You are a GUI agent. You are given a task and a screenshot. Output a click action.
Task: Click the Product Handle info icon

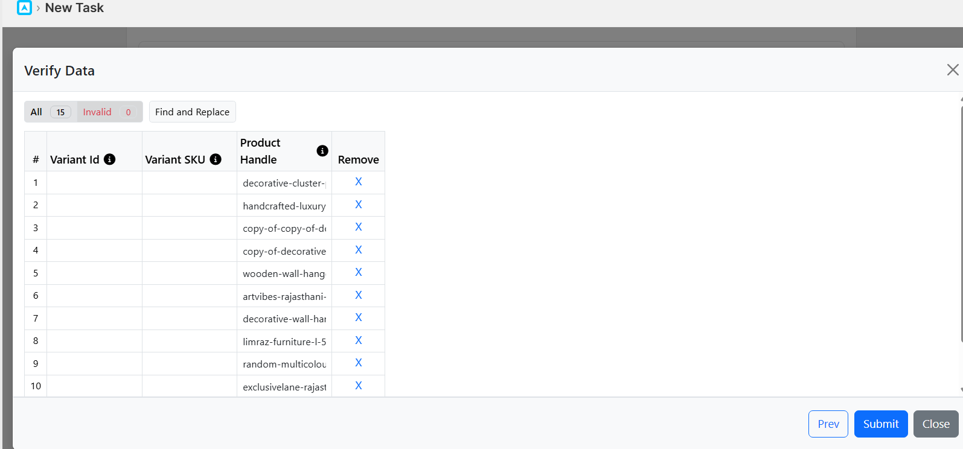[x=322, y=151]
